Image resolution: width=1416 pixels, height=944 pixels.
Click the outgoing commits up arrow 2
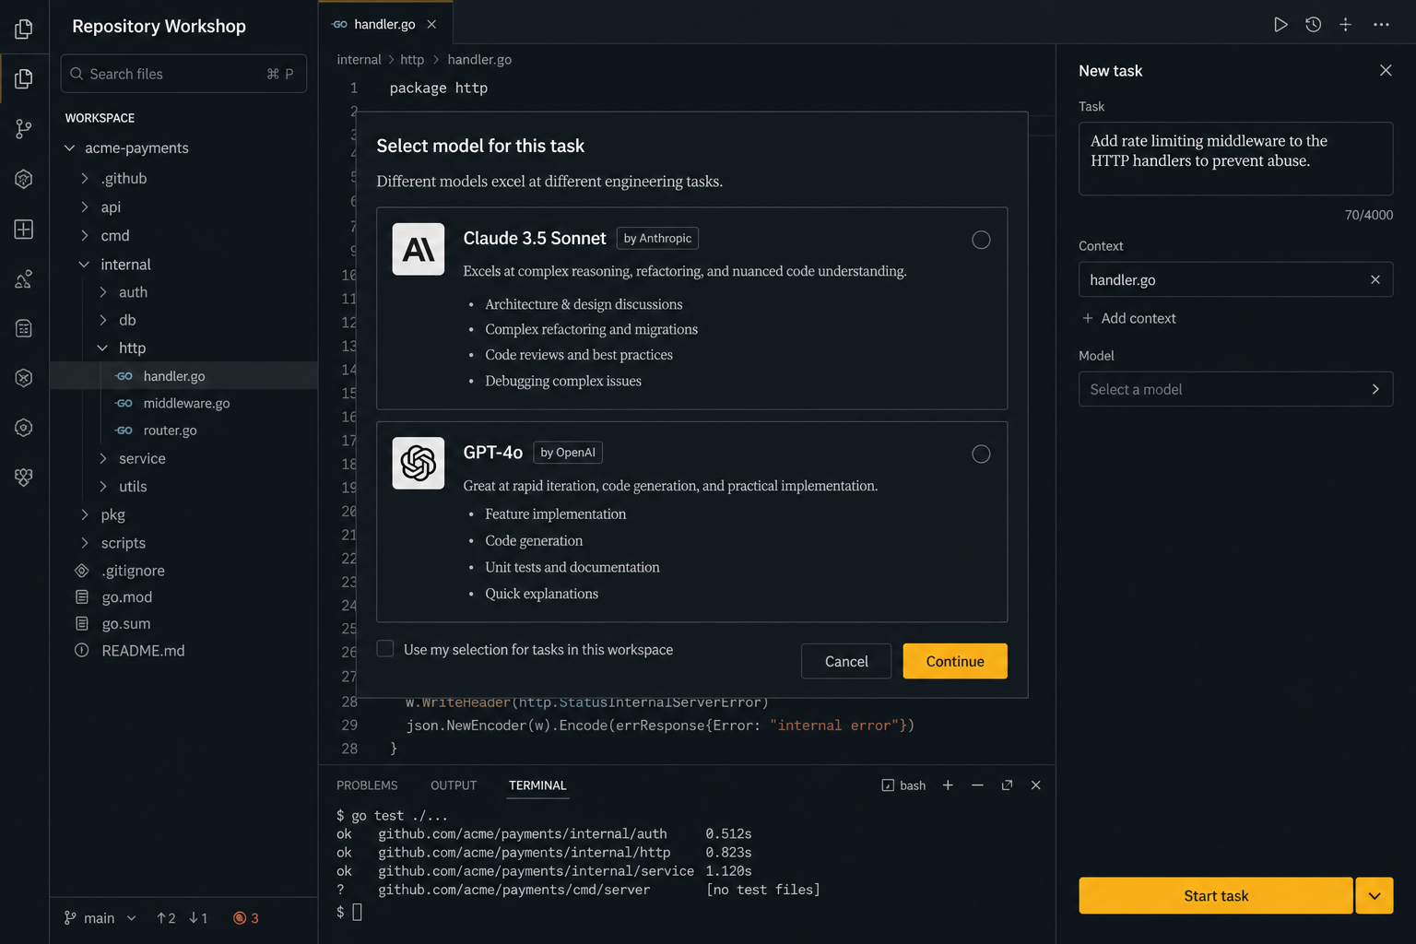coord(166,918)
